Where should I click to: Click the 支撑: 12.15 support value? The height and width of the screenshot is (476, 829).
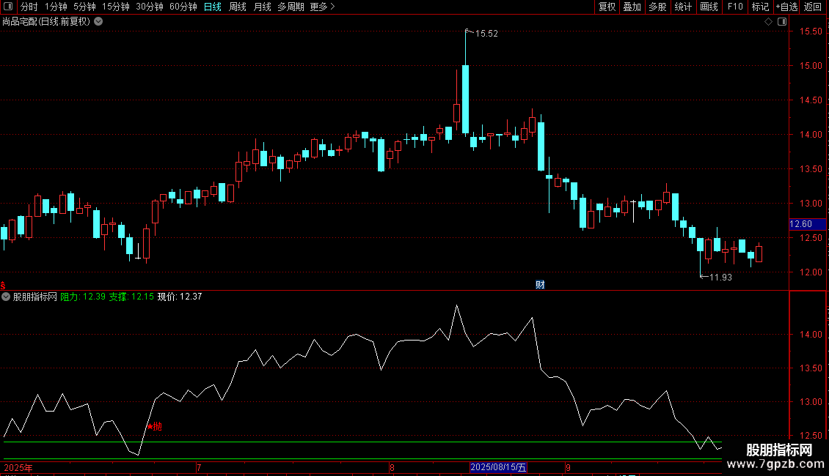click(x=131, y=297)
